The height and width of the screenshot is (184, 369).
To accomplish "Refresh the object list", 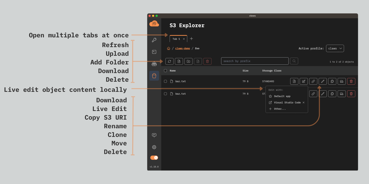I will click(170, 61).
